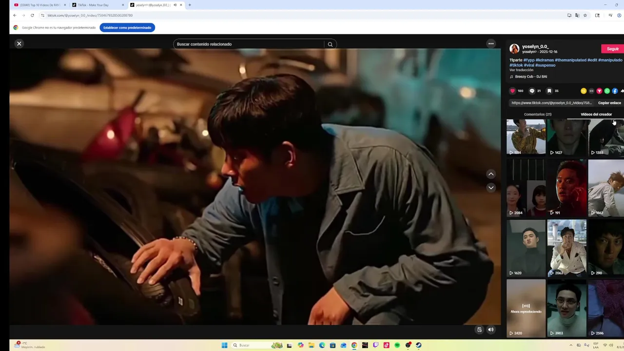Switch to YouTube Top 10 Videos tab
Viewport: 624px width, 351px height.
coord(39,5)
